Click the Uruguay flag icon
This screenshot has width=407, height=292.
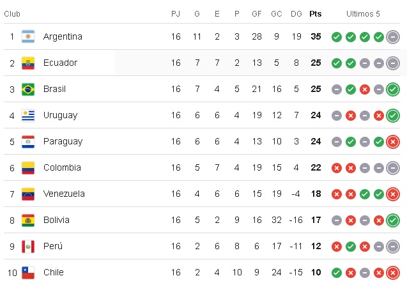(27, 116)
